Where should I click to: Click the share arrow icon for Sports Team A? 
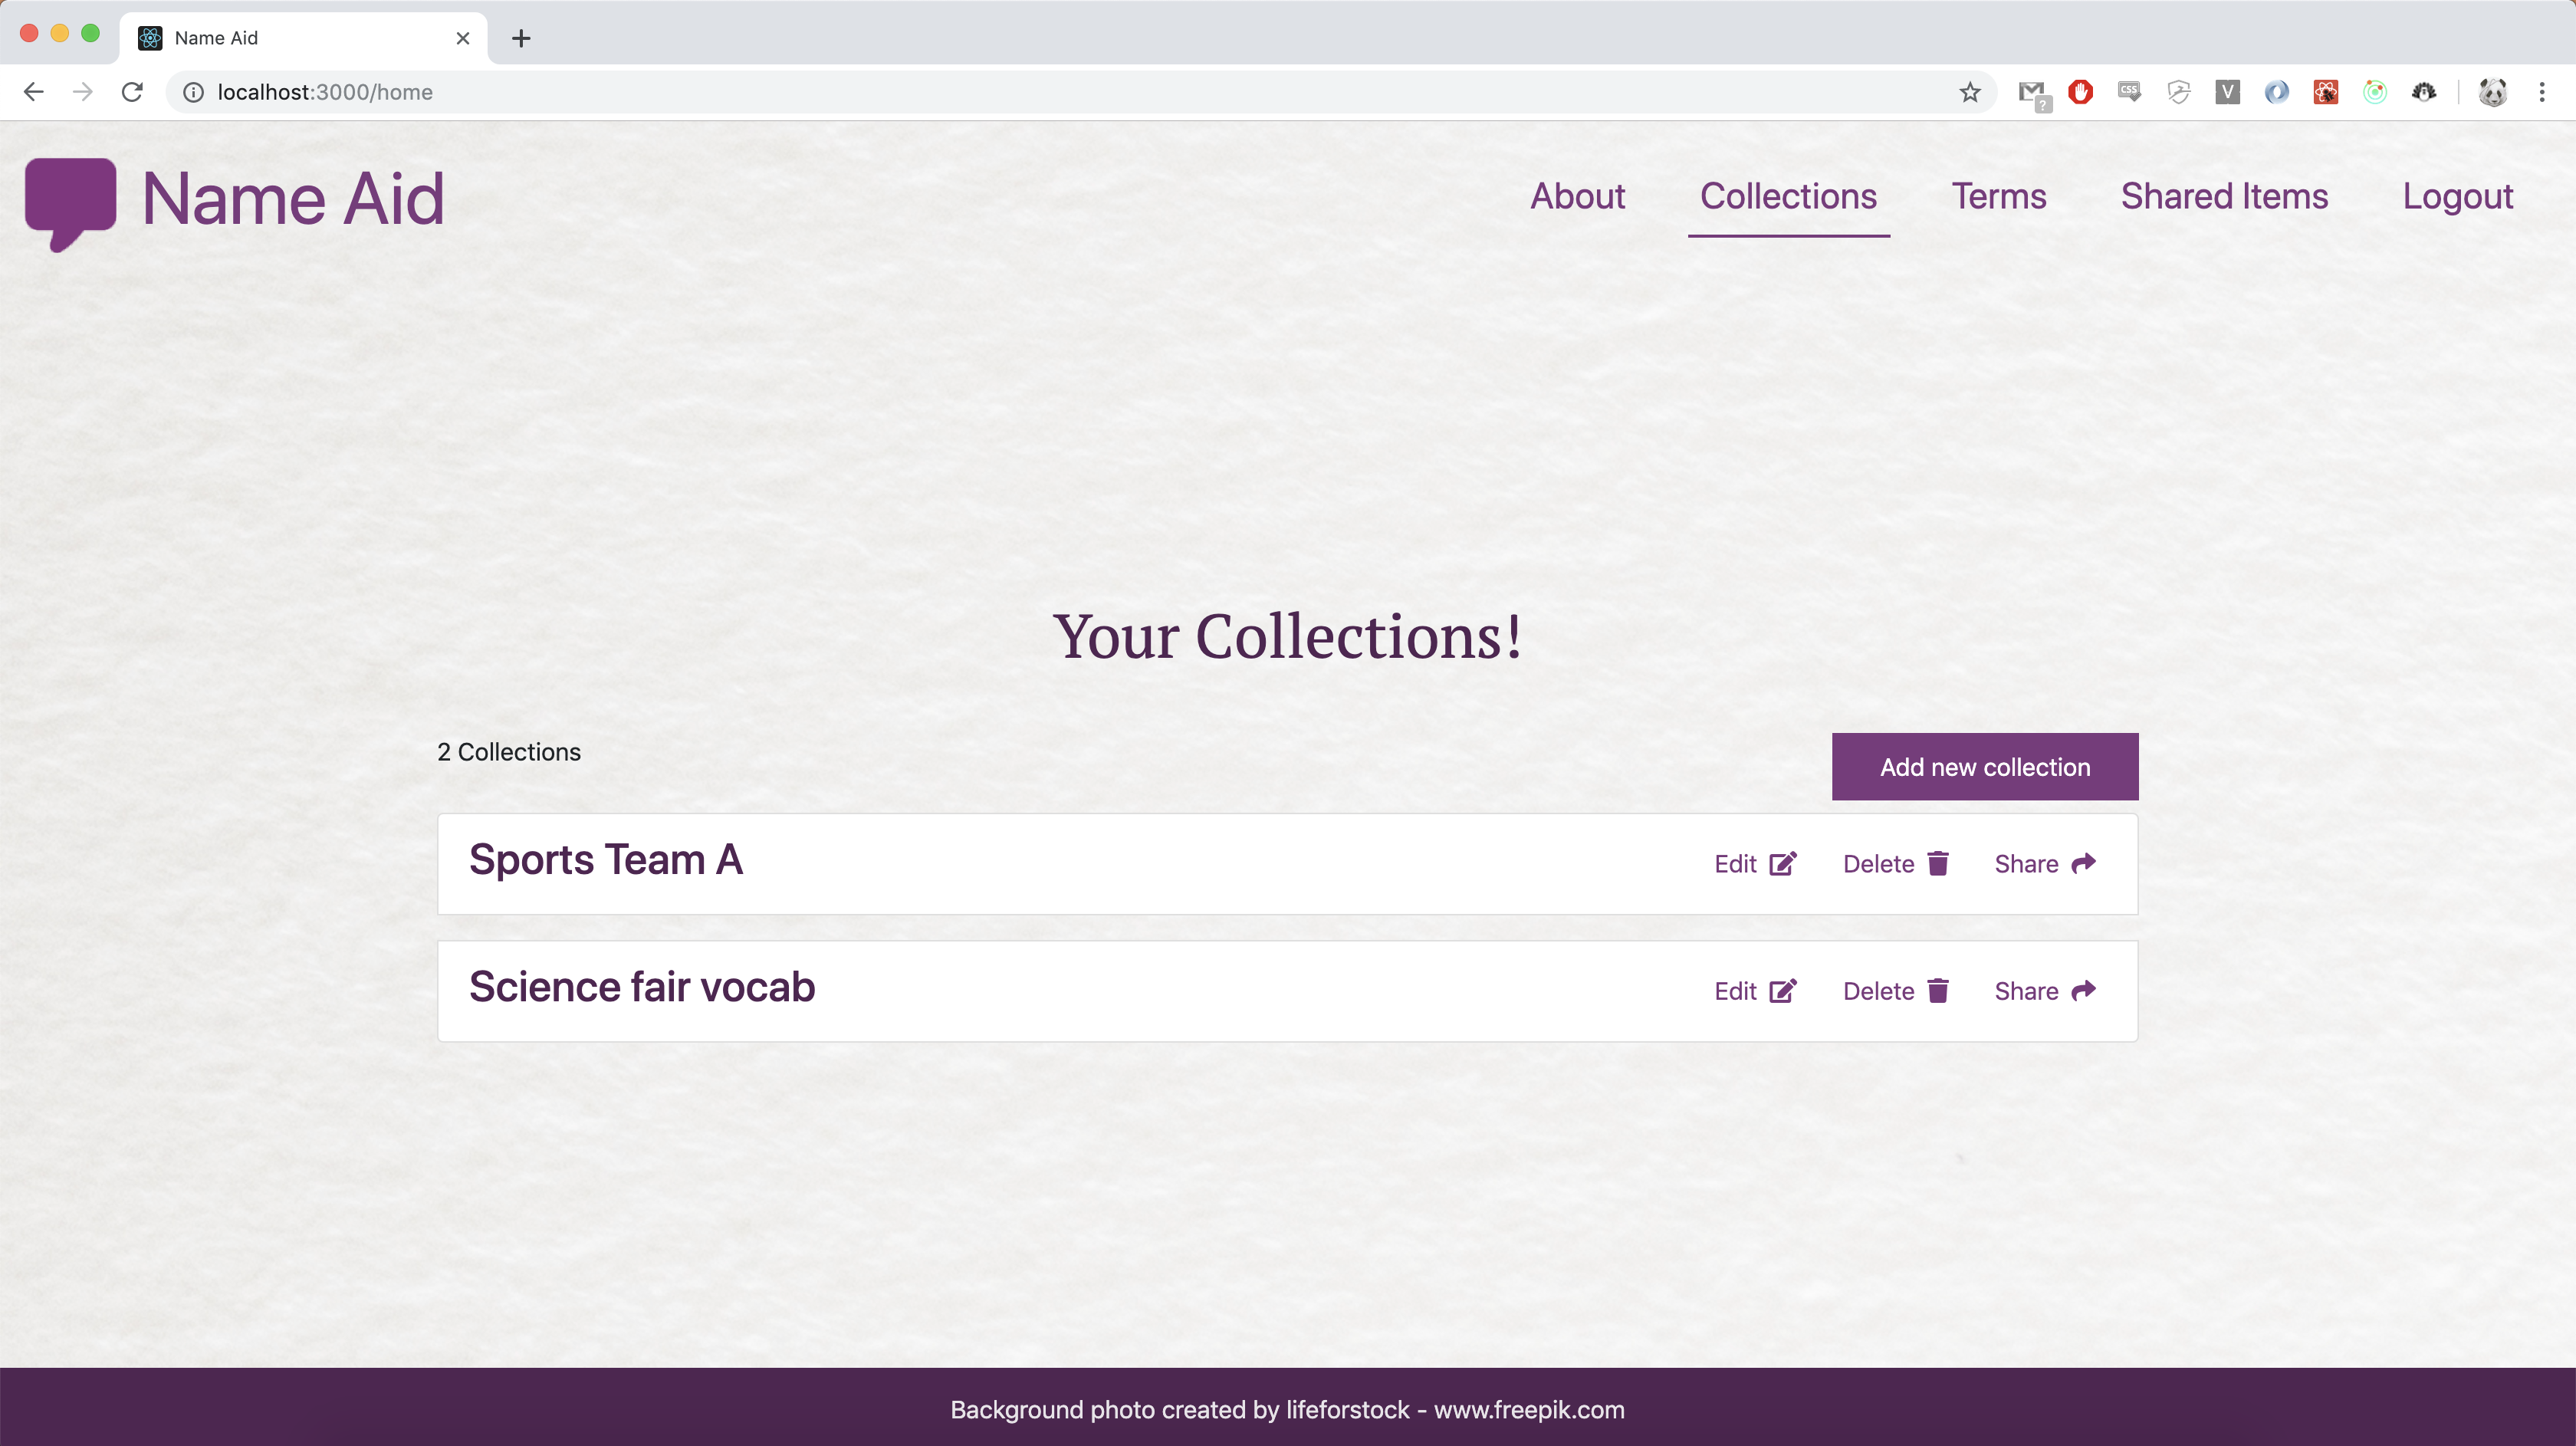pos(2083,864)
